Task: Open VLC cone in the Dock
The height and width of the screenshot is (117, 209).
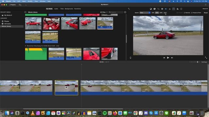Action: pos(33,113)
